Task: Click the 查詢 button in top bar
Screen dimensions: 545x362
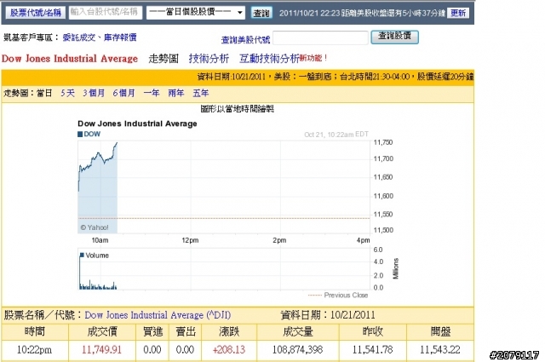Action: 261,13
